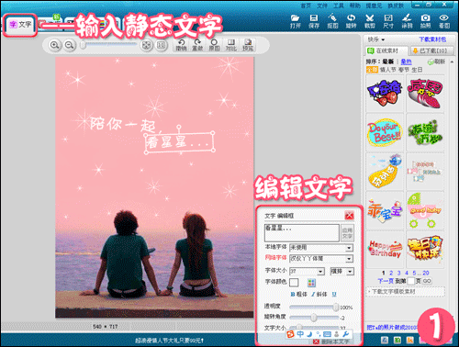Image resolution: width=459 pixels, height=347 pixels.
Task: Go to 下一页 next page
Action: pos(386,281)
